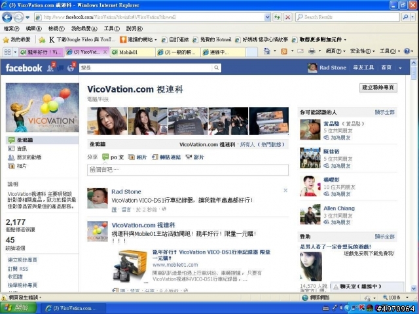
Task: Open the 我的最愛(A) menu
Action: [x=84, y=29]
